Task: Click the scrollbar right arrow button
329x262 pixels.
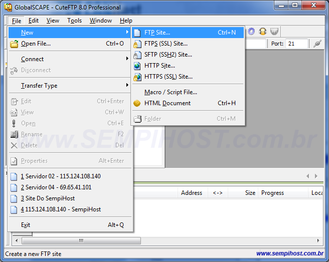Action: click(318, 240)
